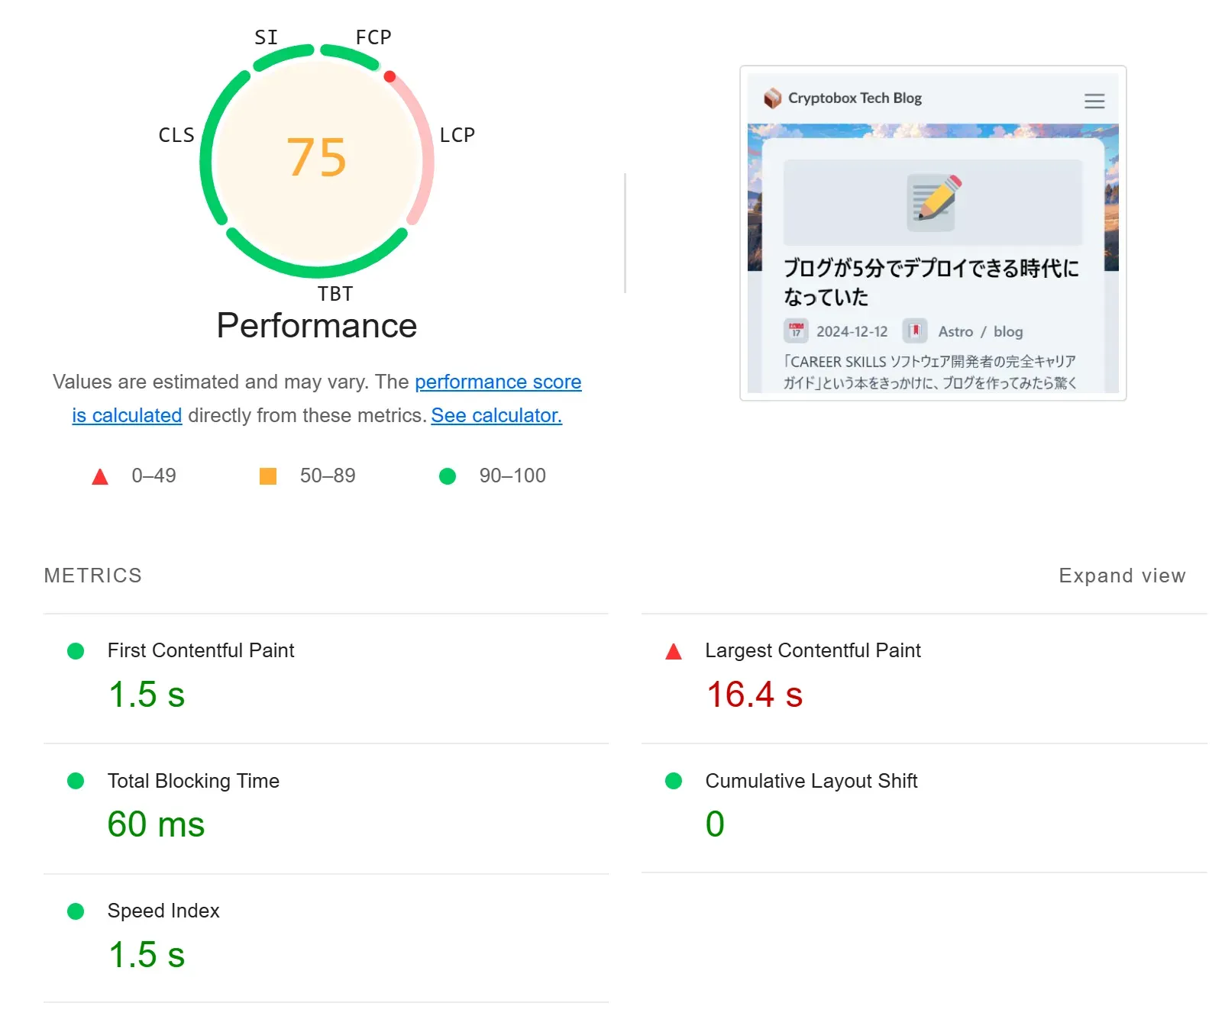This screenshot has width=1225, height=1019.
Task: Click the green status dot for First Contentful Paint
Action: (76, 651)
